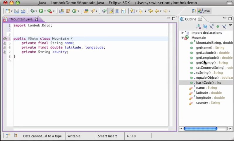Select getLatitude() in the Outline
The height and width of the screenshot is (141, 234).
[x=206, y=53]
